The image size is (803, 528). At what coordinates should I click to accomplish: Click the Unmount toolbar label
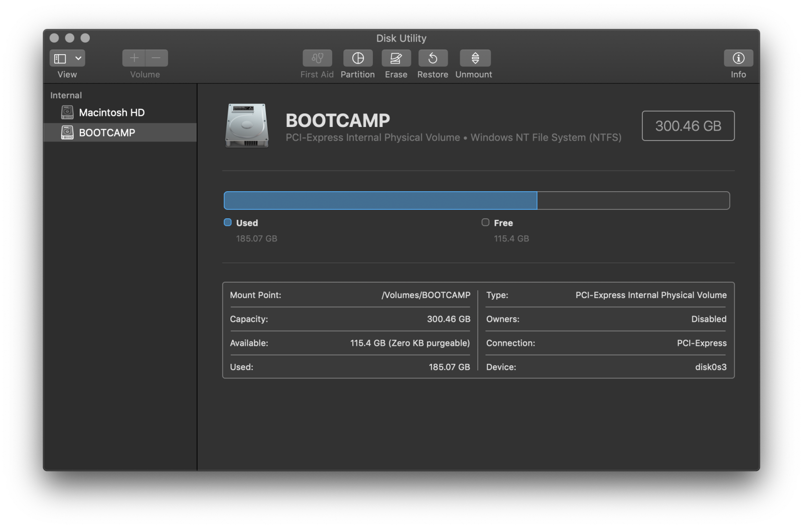coord(474,74)
